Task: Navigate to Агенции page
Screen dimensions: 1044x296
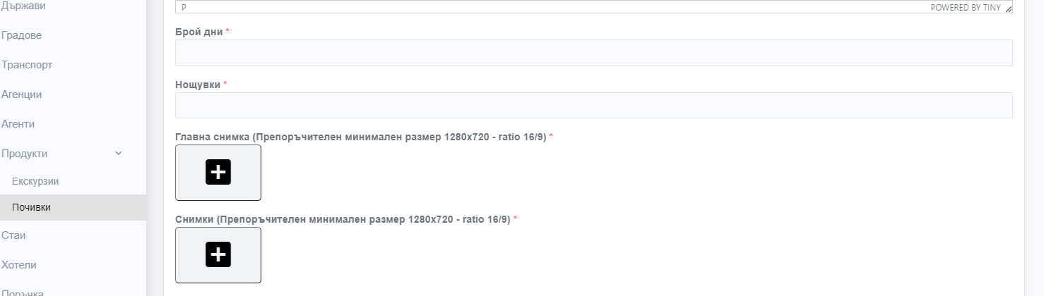Action: click(21, 94)
